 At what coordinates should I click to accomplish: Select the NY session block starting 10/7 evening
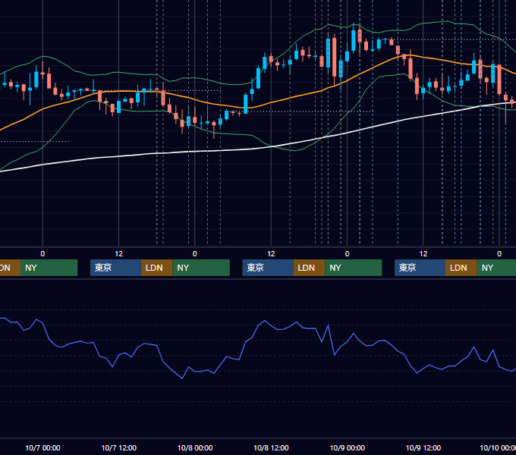pyautogui.click(x=201, y=268)
